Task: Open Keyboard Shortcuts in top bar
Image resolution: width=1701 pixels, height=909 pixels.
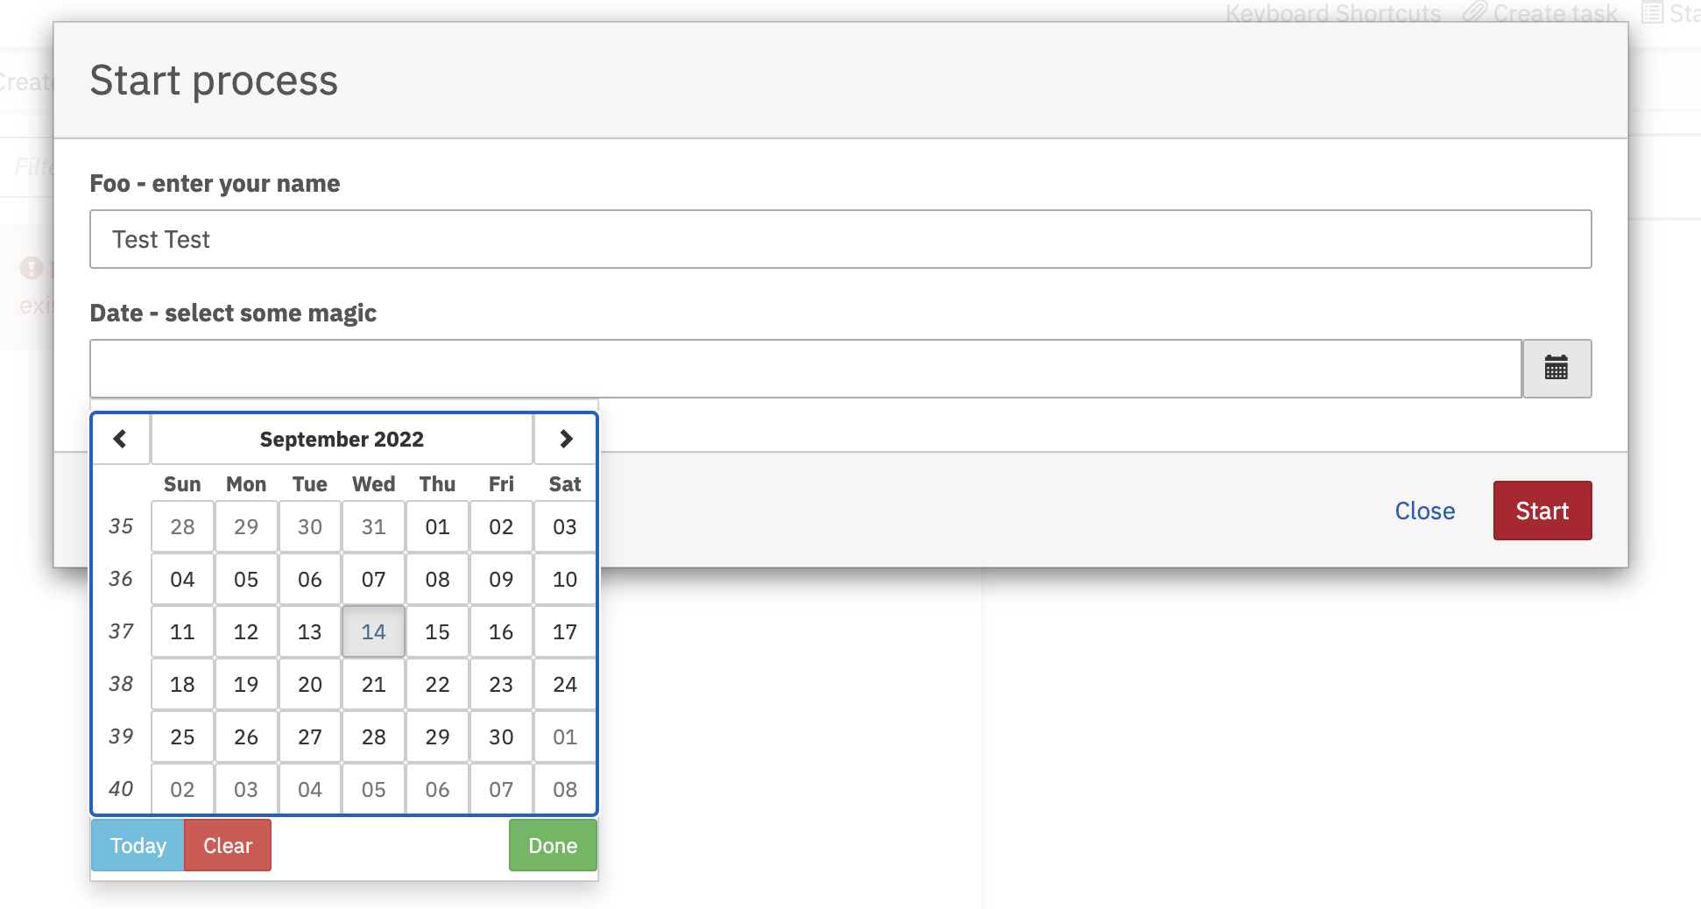Action: pos(1332,13)
